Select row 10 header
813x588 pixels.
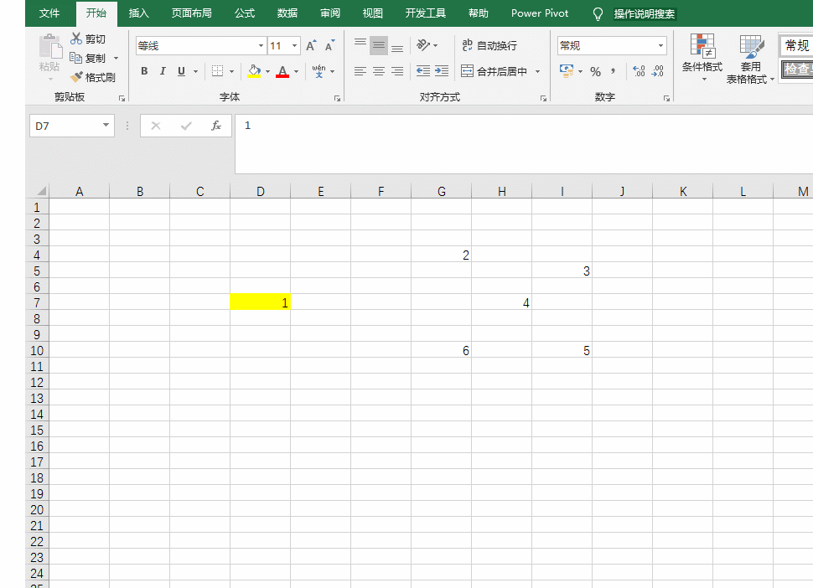pyautogui.click(x=38, y=351)
